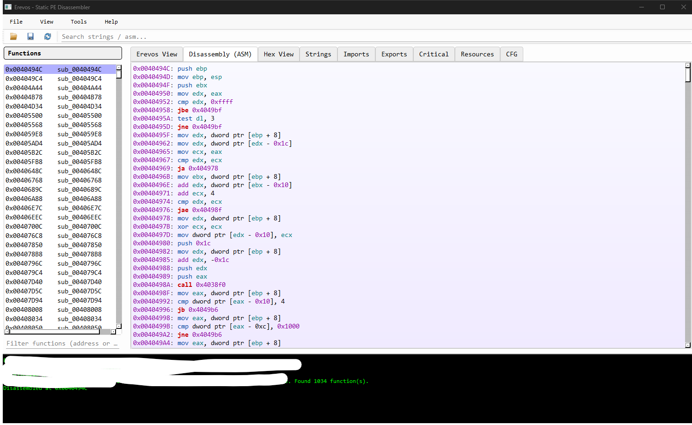The width and height of the screenshot is (692, 425).
Task: Open the Exports tab
Action: [x=394, y=54]
